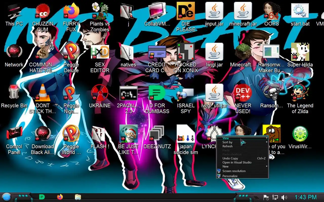
Task: Choose Undo Copy in the context menu
Action: coord(242,158)
